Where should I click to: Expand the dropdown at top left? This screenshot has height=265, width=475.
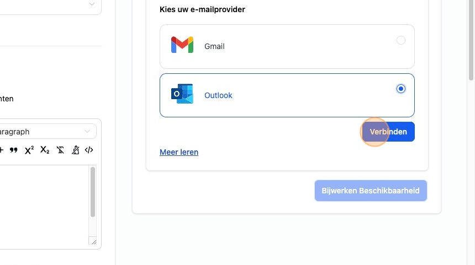pos(91,4)
